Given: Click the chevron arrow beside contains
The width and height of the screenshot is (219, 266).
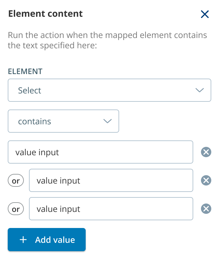Looking at the screenshot, I should coord(108,121).
